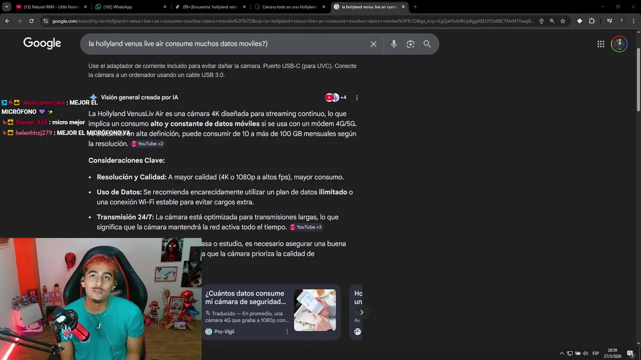Open the media controls icon in Chrome toolbar
This screenshot has height=360, width=641.
609,21
